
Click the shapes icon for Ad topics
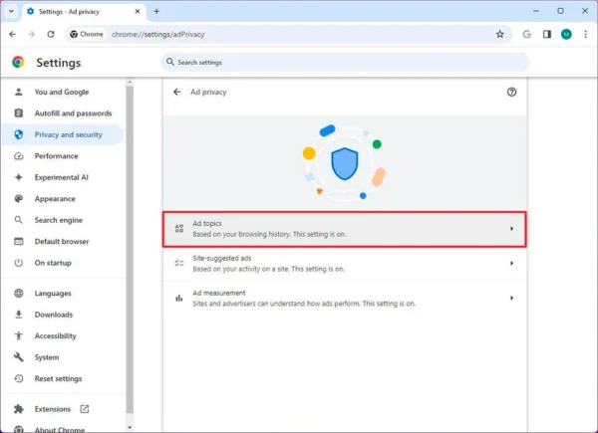(178, 229)
